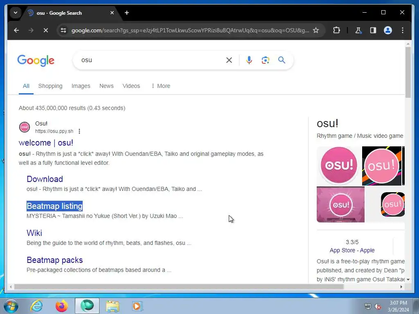Open the Wiki sitelink

point(34,233)
